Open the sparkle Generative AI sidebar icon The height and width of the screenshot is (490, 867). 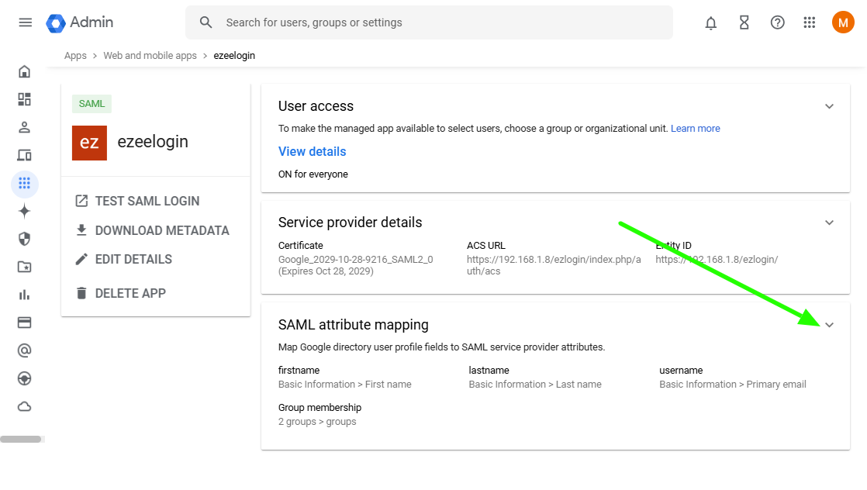[x=24, y=211]
